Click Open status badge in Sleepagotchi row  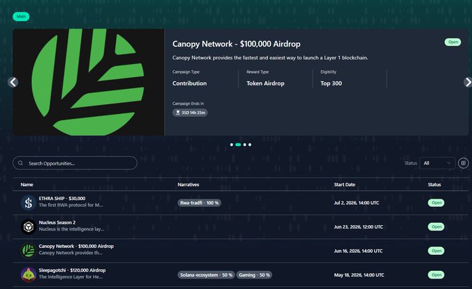tap(436, 275)
